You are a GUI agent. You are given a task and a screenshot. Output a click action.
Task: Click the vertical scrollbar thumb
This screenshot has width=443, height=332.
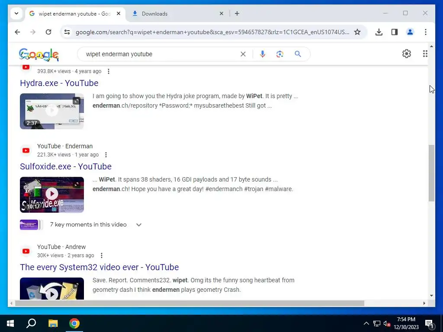[x=431, y=173]
